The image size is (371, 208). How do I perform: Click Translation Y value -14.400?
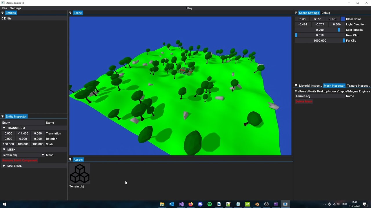coord(23,133)
